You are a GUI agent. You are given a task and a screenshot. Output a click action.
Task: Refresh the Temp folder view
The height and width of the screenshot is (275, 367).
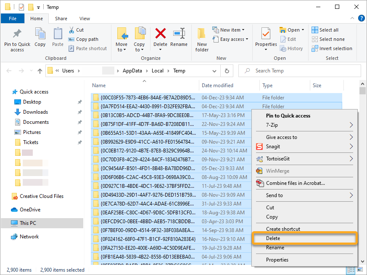(x=227, y=71)
